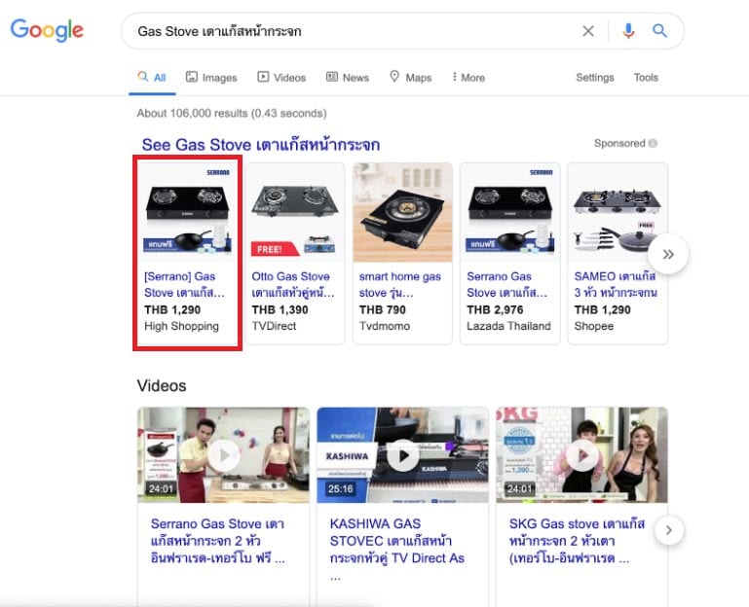Open SAMEO stove Shopee link

pyautogui.click(x=616, y=284)
